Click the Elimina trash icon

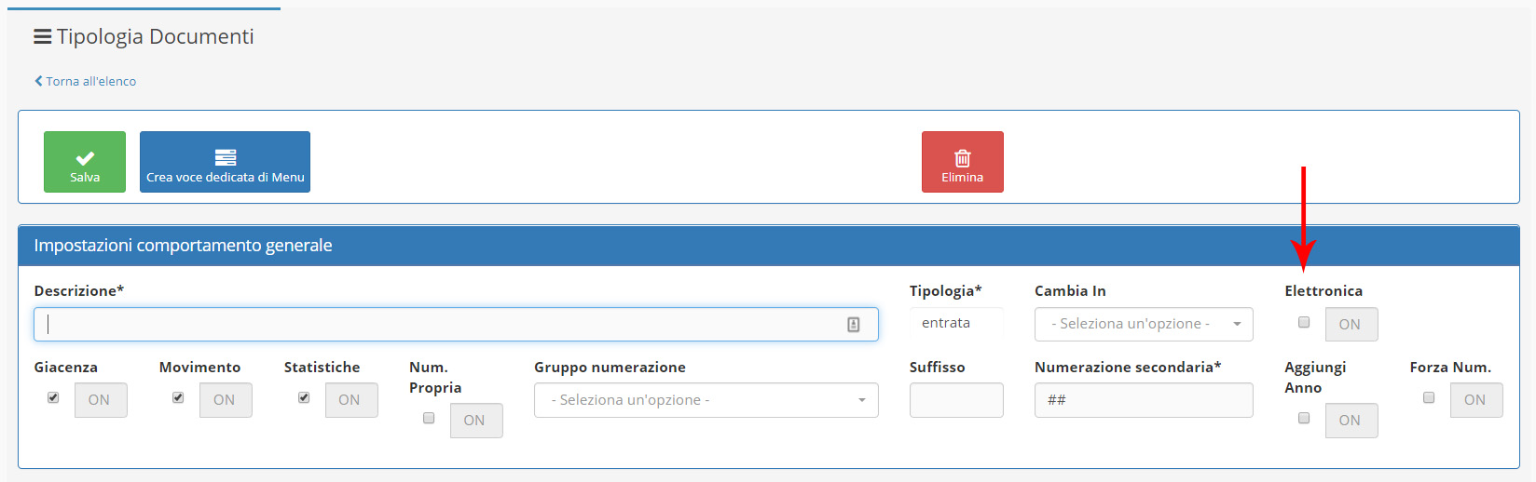click(962, 158)
